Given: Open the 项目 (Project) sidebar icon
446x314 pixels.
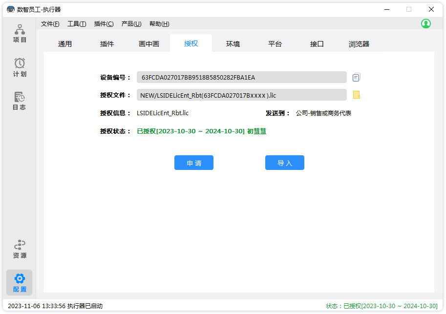Looking at the screenshot, I should tap(20, 33).
